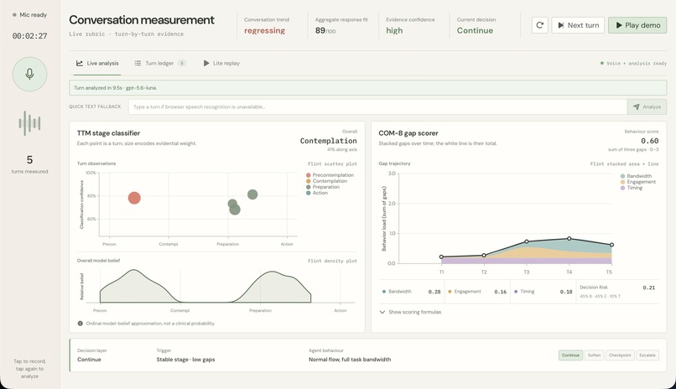Click the Contemplation legend swatch
This screenshot has height=389, width=676.
[x=309, y=181]
